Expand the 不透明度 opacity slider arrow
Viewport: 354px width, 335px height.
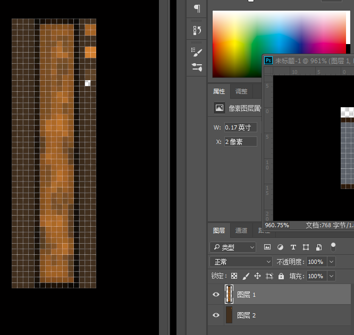point(331,262)
